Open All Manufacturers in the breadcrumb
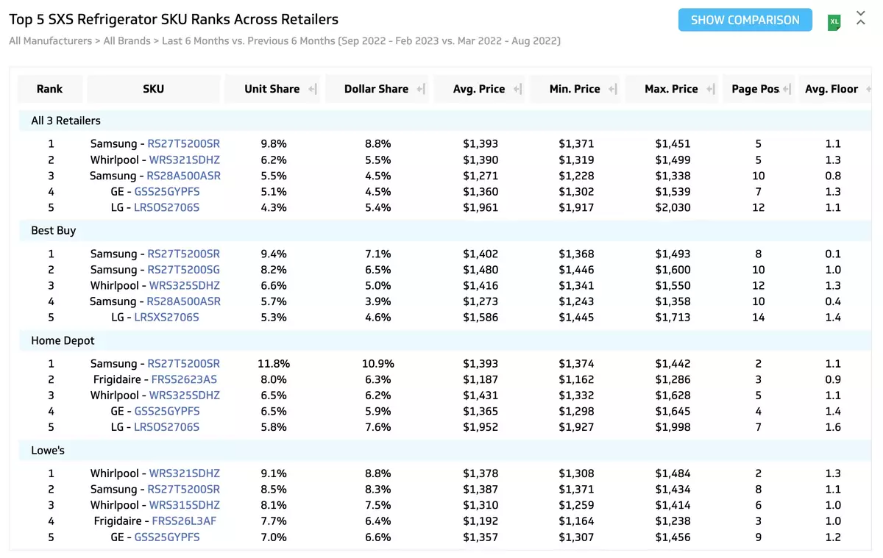 (x=50, y=41)
